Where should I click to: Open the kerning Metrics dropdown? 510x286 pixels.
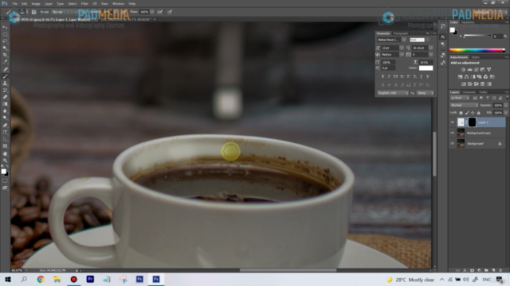pyautogui.click(x=402, y=55)
